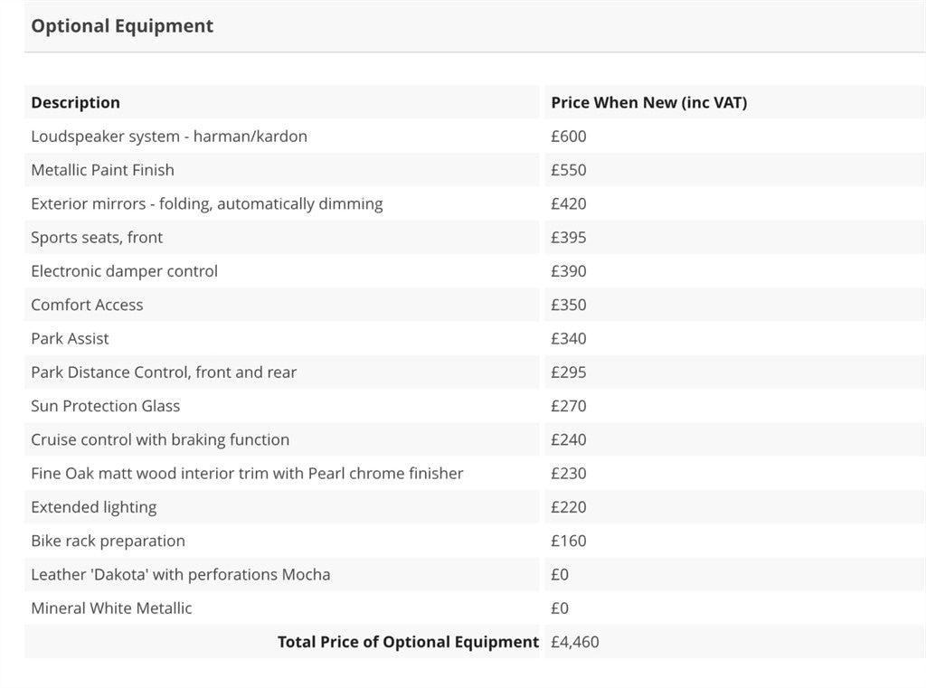Click the Exterior mirrors folding description

tap(206, 203)
